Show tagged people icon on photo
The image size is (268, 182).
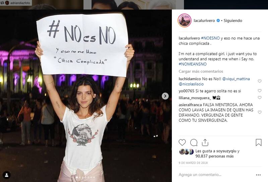click(7, 175)
